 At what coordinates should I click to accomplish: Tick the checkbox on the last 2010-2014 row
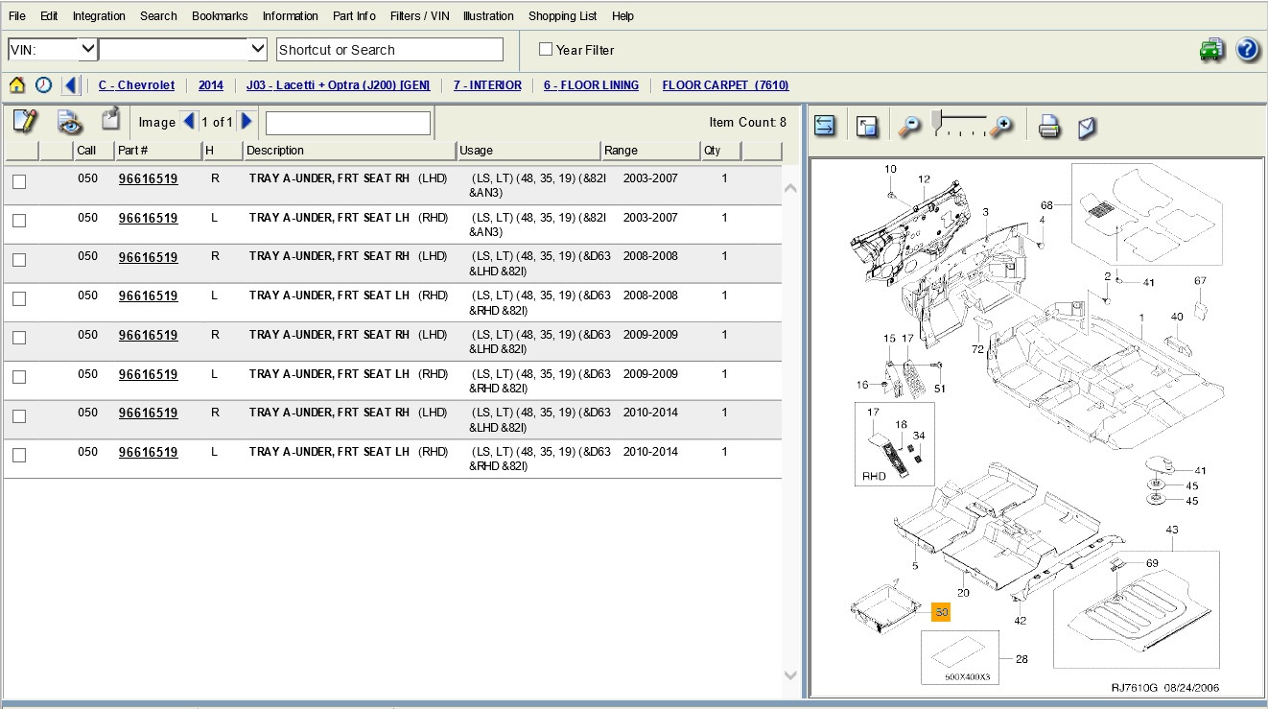pos(19,455)
